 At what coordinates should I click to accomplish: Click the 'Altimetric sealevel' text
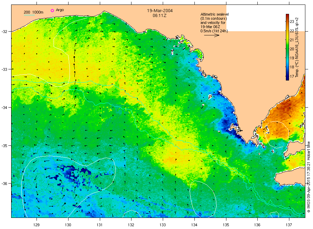click(215, 14)
